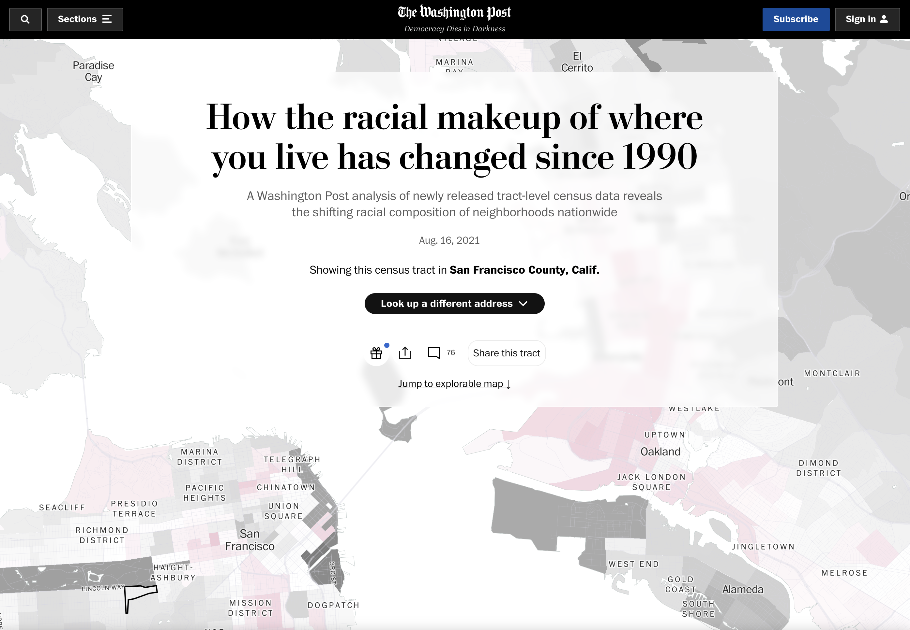Click the Paradise Cay map label
910x630 pixels.
click(x=93, y=71)
